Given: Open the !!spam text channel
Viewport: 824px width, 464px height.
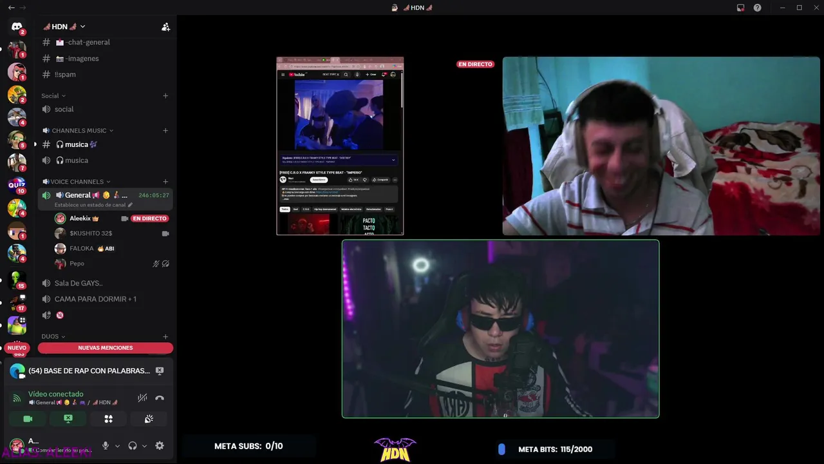Looking at the screenshot, I should (106, 74).
